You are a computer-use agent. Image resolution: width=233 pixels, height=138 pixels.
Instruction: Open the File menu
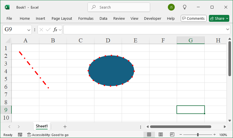coord(9,19)
